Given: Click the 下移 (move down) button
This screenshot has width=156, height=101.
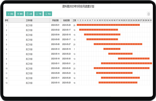Looking at the screenshot, I should coord(38,14).
